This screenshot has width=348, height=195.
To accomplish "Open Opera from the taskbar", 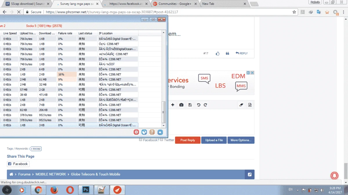I will click(x=70, y=190).
